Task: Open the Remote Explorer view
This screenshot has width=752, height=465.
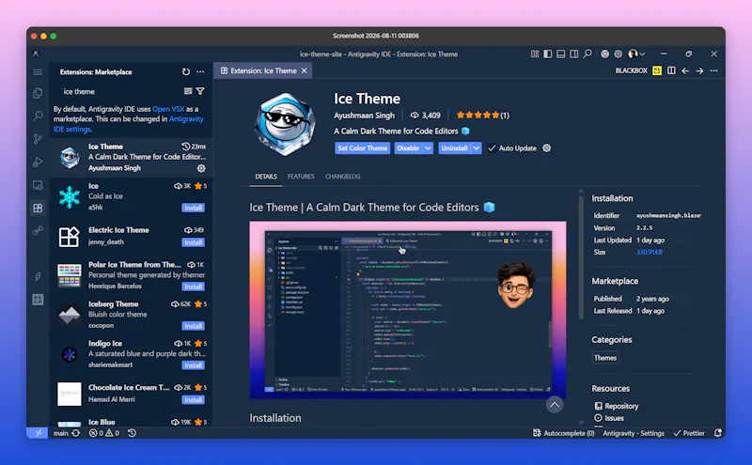Action: point(38,185)
